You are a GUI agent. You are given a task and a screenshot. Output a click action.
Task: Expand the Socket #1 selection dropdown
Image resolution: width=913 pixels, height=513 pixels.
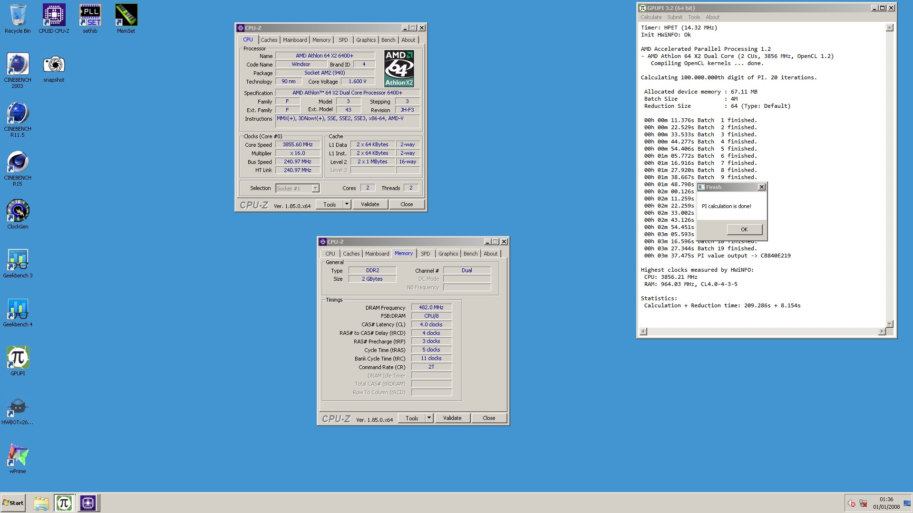(315, 189)
